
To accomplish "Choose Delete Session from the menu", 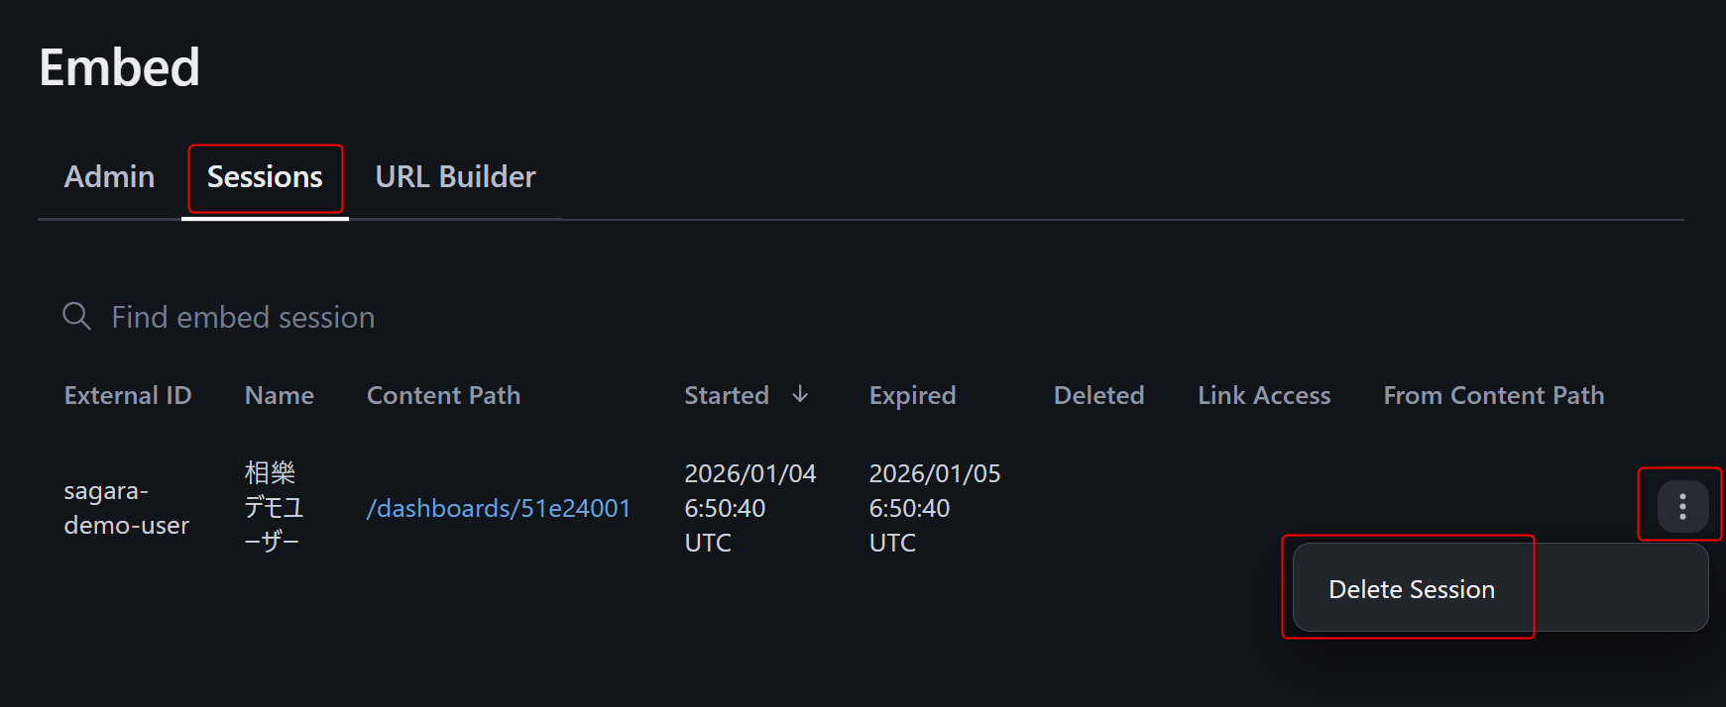I will (1411, 589).
